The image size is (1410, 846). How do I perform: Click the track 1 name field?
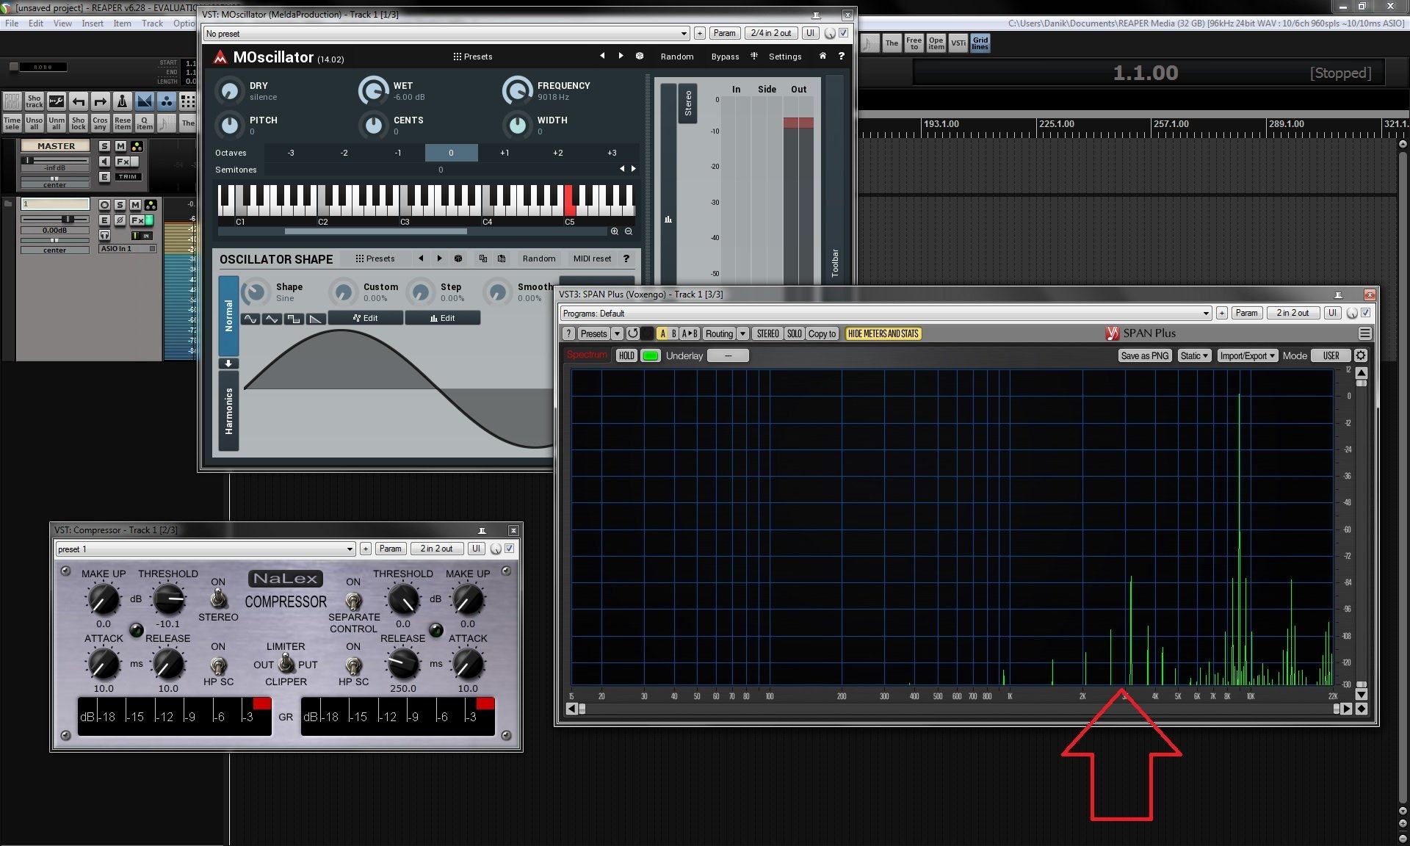[55, 204]
